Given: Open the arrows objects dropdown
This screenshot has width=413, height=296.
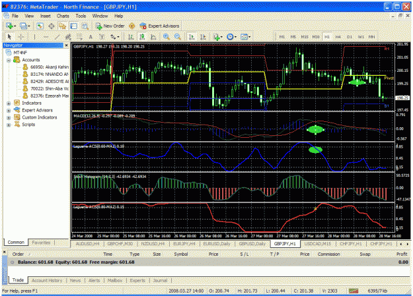Looking at the screenshot, I should point(115,37).
